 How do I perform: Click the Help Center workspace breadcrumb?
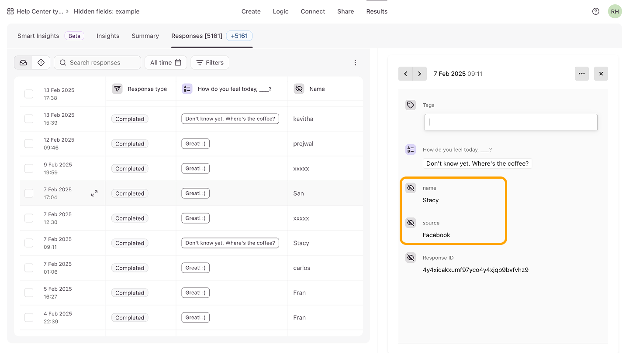pos(35,11)
